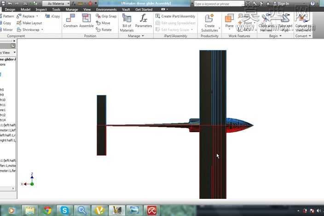
Task: Open the Make Layout tool
Action: [29, 23]
